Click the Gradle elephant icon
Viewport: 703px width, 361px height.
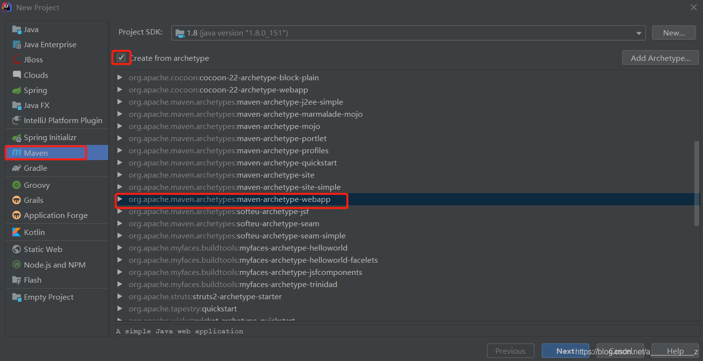click(x=17, y=168)
